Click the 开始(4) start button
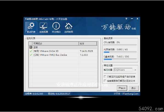Image resolution: width=164 pixels, height=112 pixels. pyautogui.click(x=122, y=88)
